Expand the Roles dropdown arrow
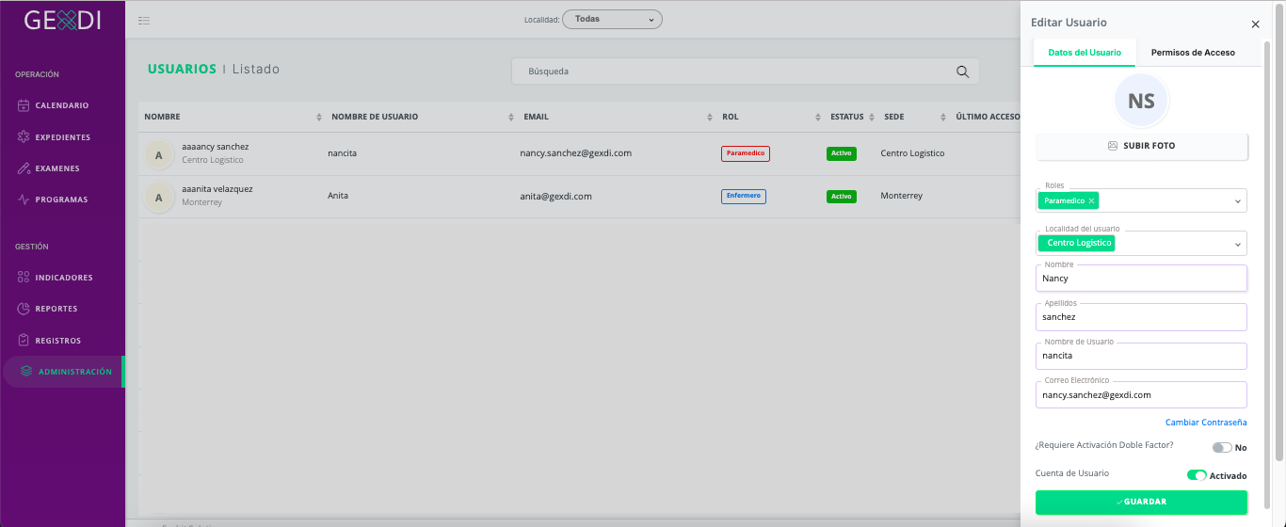The width and height of the screenshot is (1286, 527). 1237,200
